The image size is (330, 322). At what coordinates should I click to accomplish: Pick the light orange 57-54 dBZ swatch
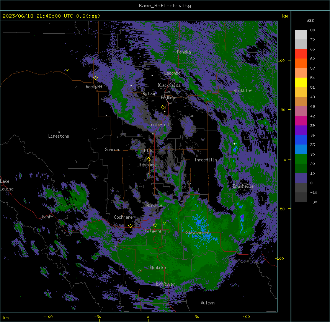(301, 73)
